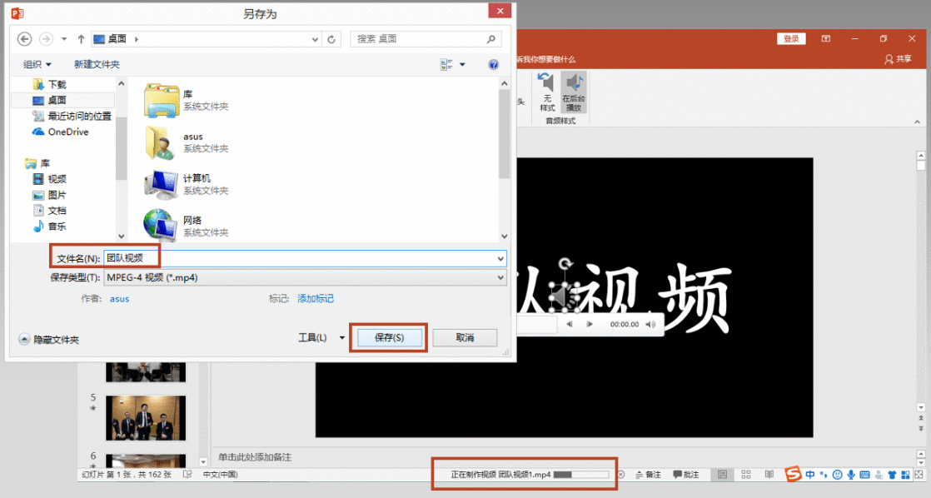Click the Help icon in Save As dialog

493,64
